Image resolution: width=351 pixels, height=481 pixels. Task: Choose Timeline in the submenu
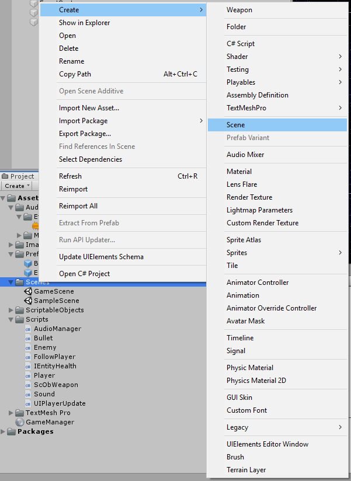277,338
